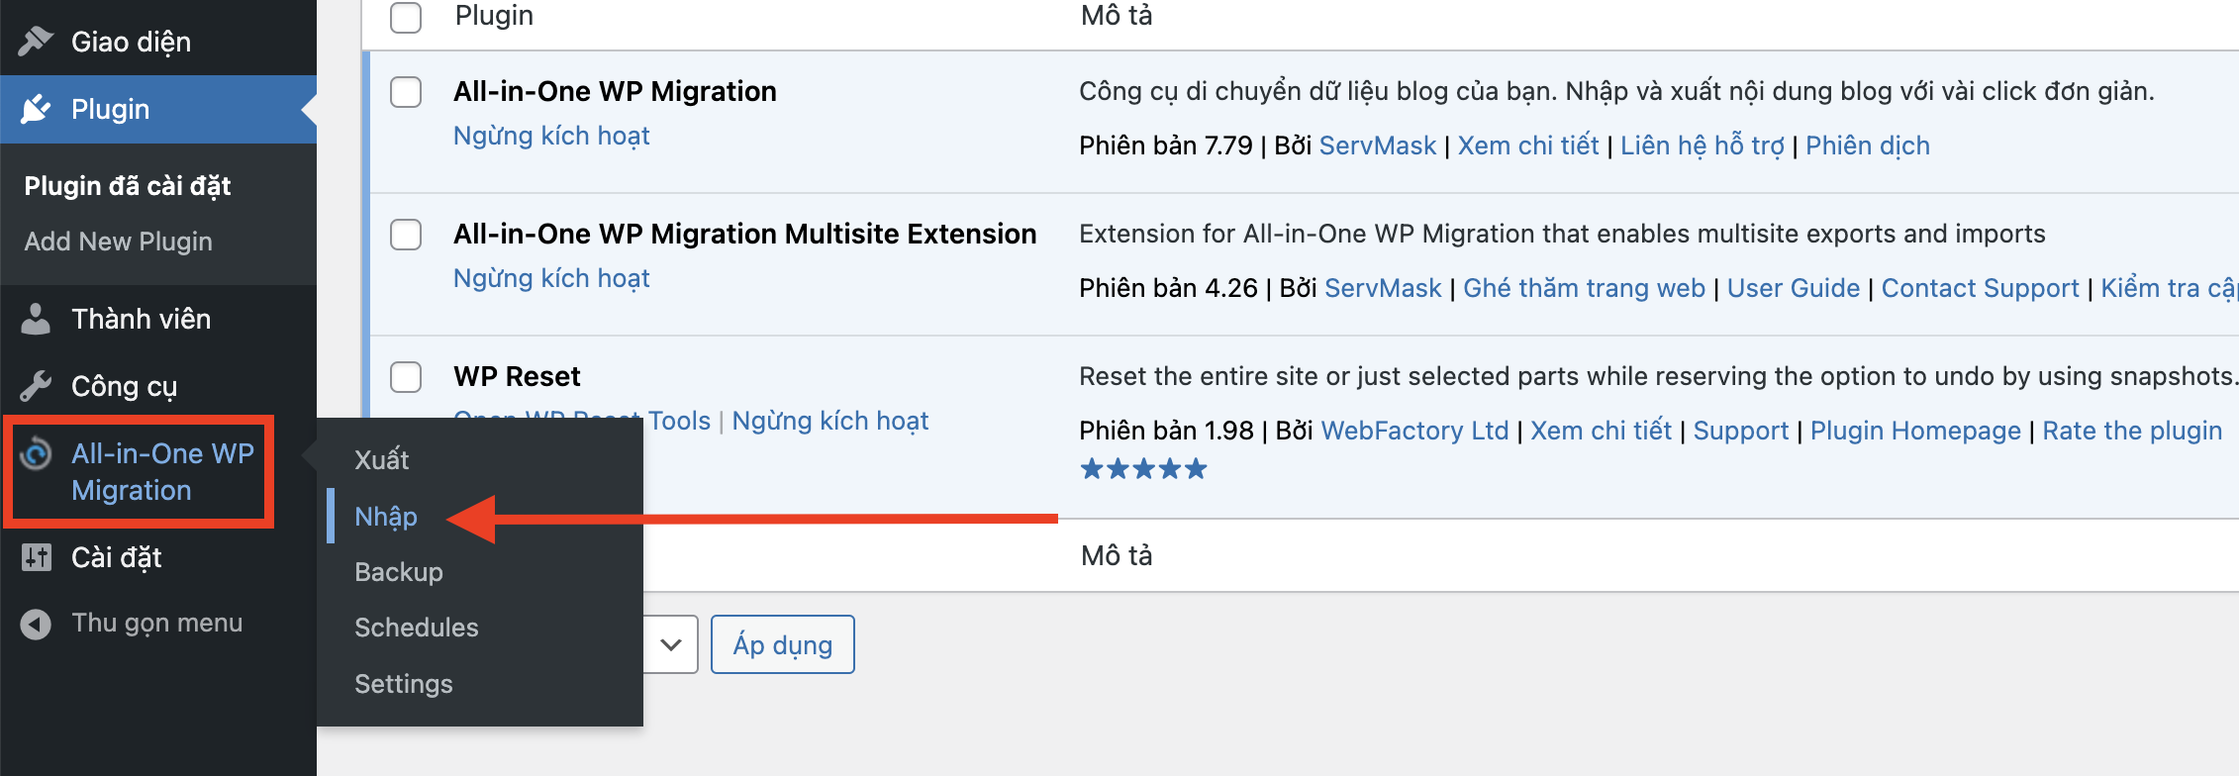Tick the All-in-One WP Migration plugin checkbox
The height and width of the screenshot is (776, 2239).
(x=406, y=92)
